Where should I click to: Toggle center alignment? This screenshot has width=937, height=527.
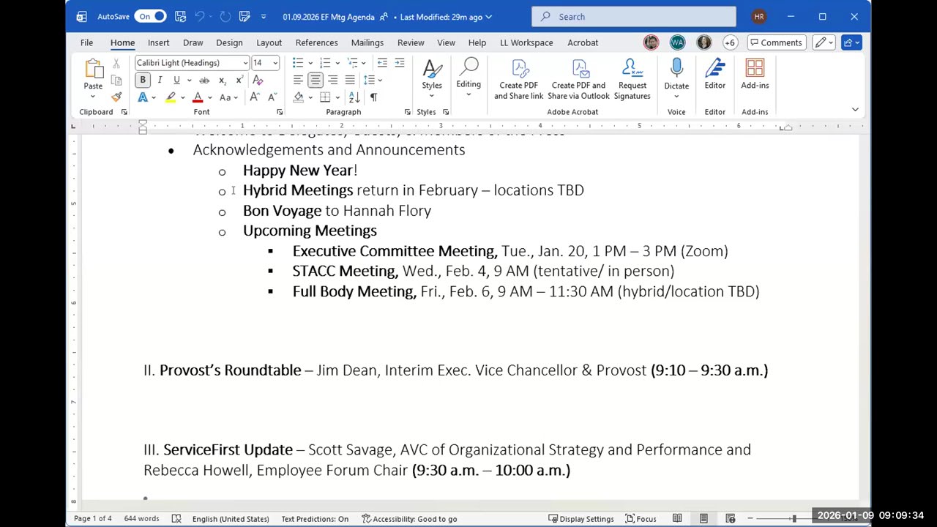pyautogui.click(x=315, y=80)
